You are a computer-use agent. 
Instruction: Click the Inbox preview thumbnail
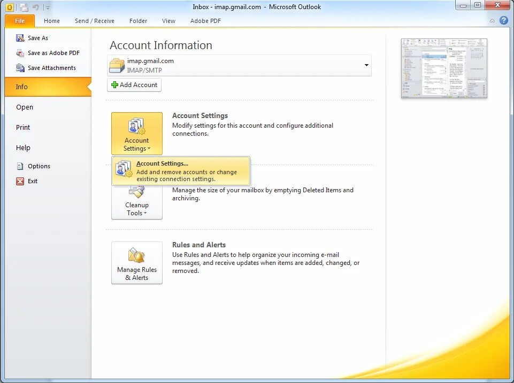[x=444, y=68]
